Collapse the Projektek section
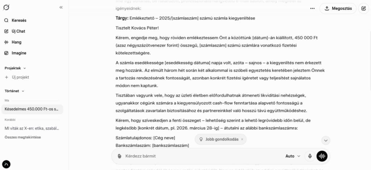371x170 pixels. coord(25,68)
